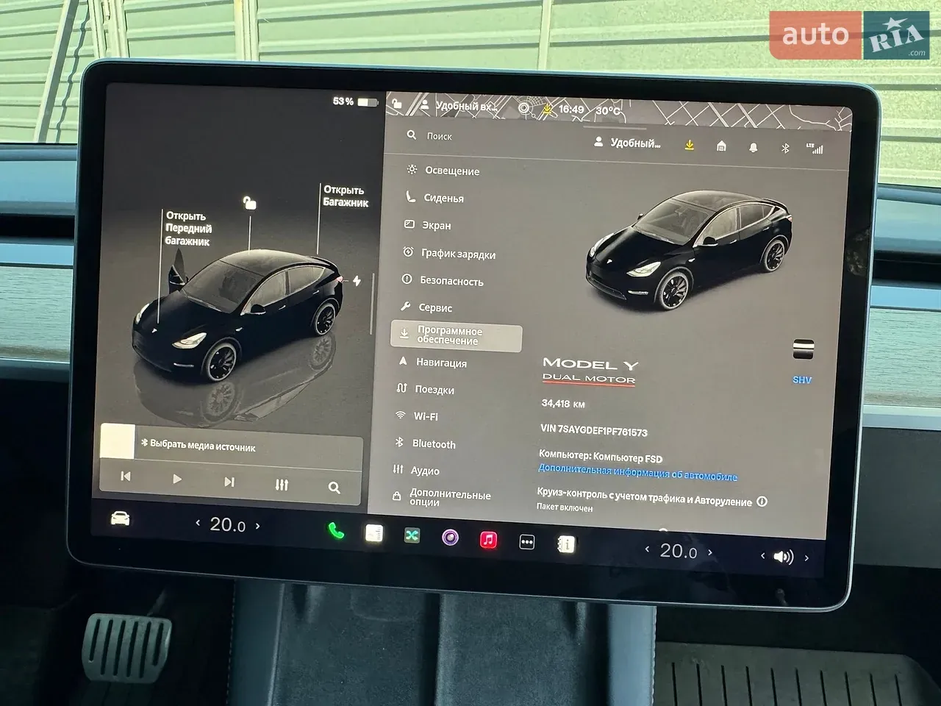Screen dimensions: 941x706
Task: Open Wi-Fi settings menu item
Action: [417, 416]
